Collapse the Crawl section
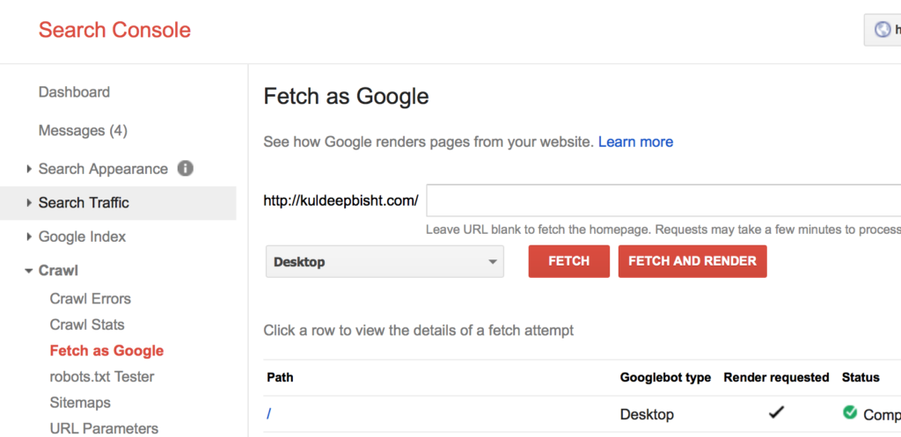This screenshot has height=437, width=901. coord(58,271)
